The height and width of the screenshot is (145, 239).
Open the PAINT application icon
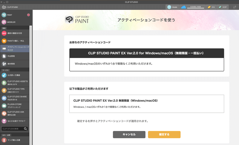pyautogui.click(x=4, y=15)
